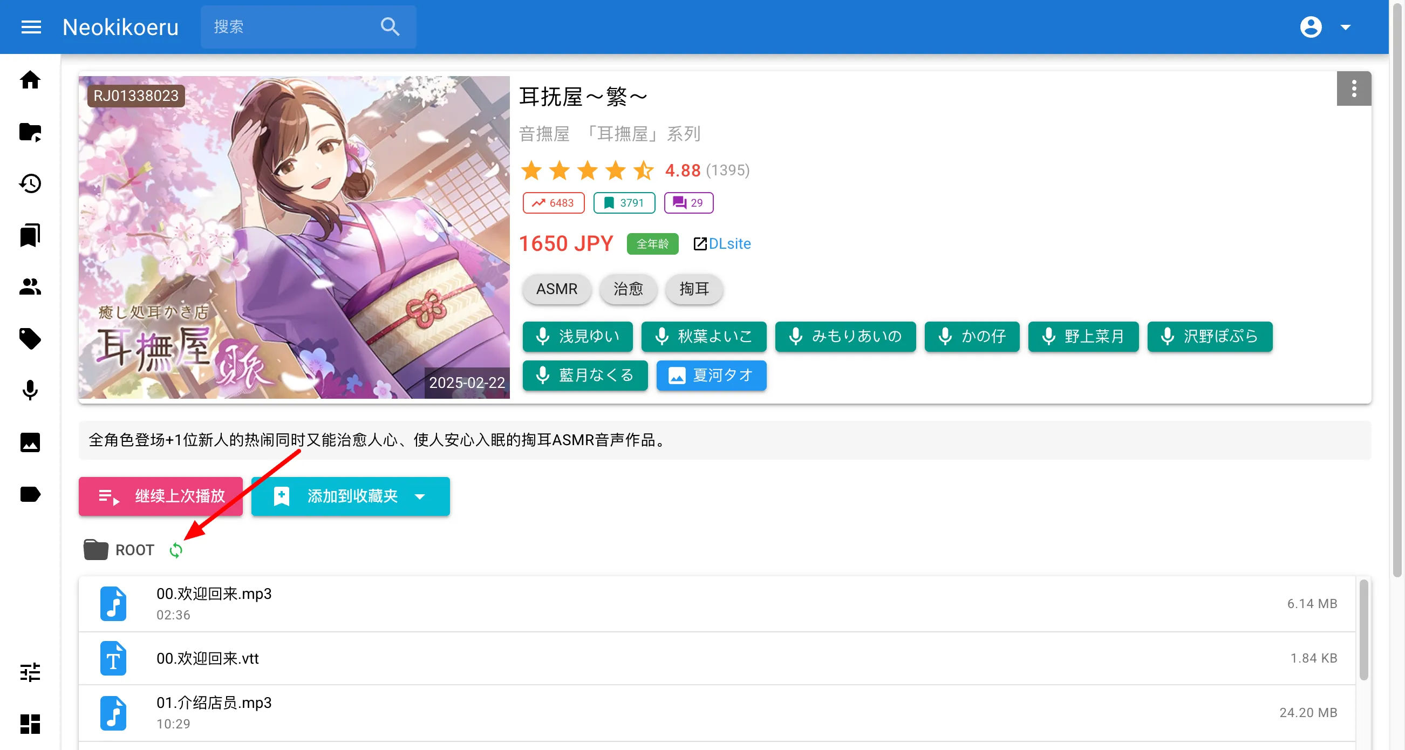Go to Home in sidebar

point(30,80)
